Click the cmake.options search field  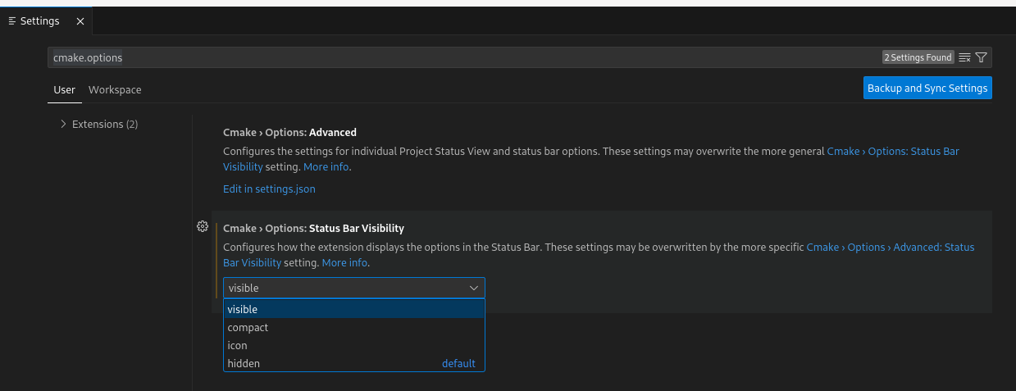(x=459, y=57)
